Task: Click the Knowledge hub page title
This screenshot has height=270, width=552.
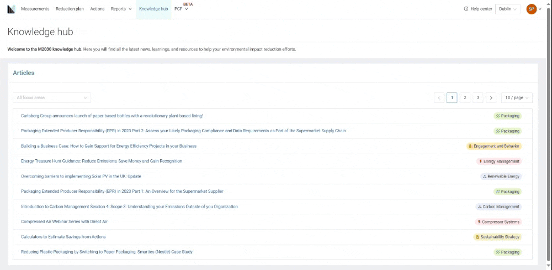Action: coord(40,32)
